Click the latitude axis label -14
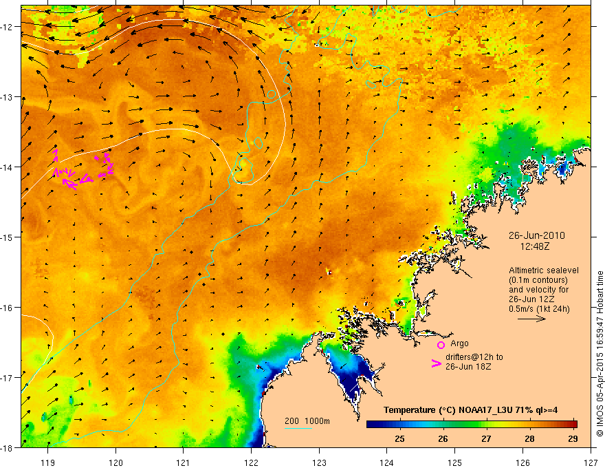This screenshot has height=468, width=605. [7, 167]
